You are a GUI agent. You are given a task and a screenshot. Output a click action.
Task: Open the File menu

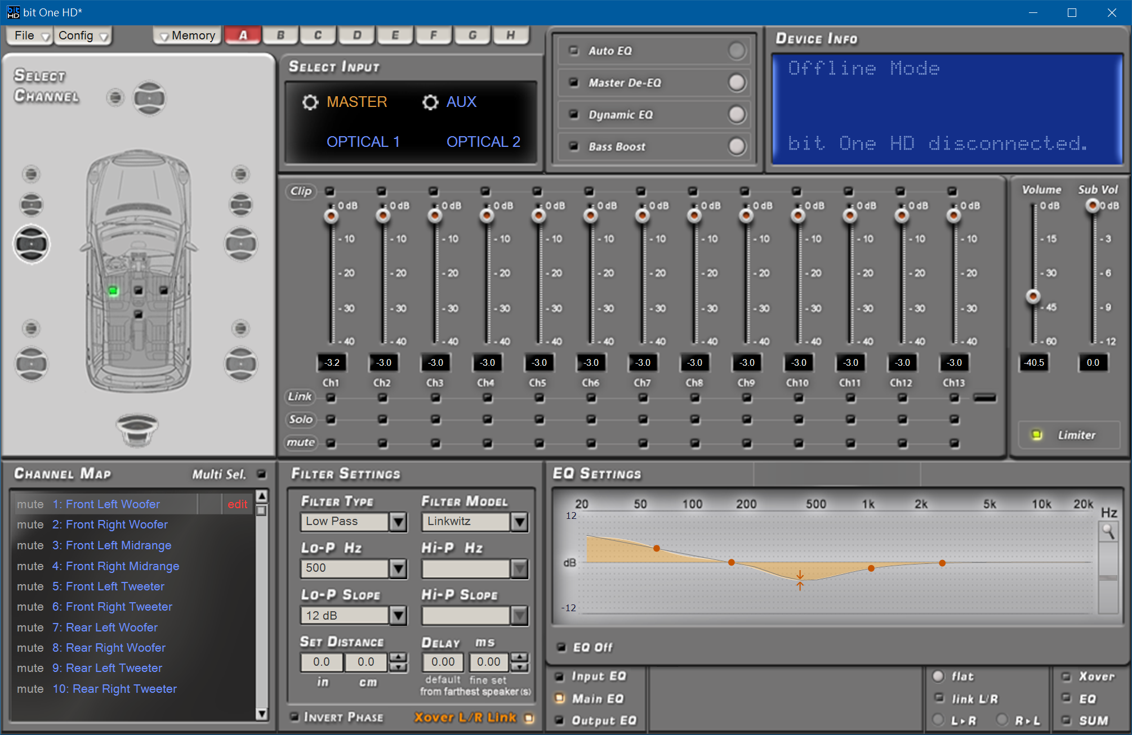[30, 35]
